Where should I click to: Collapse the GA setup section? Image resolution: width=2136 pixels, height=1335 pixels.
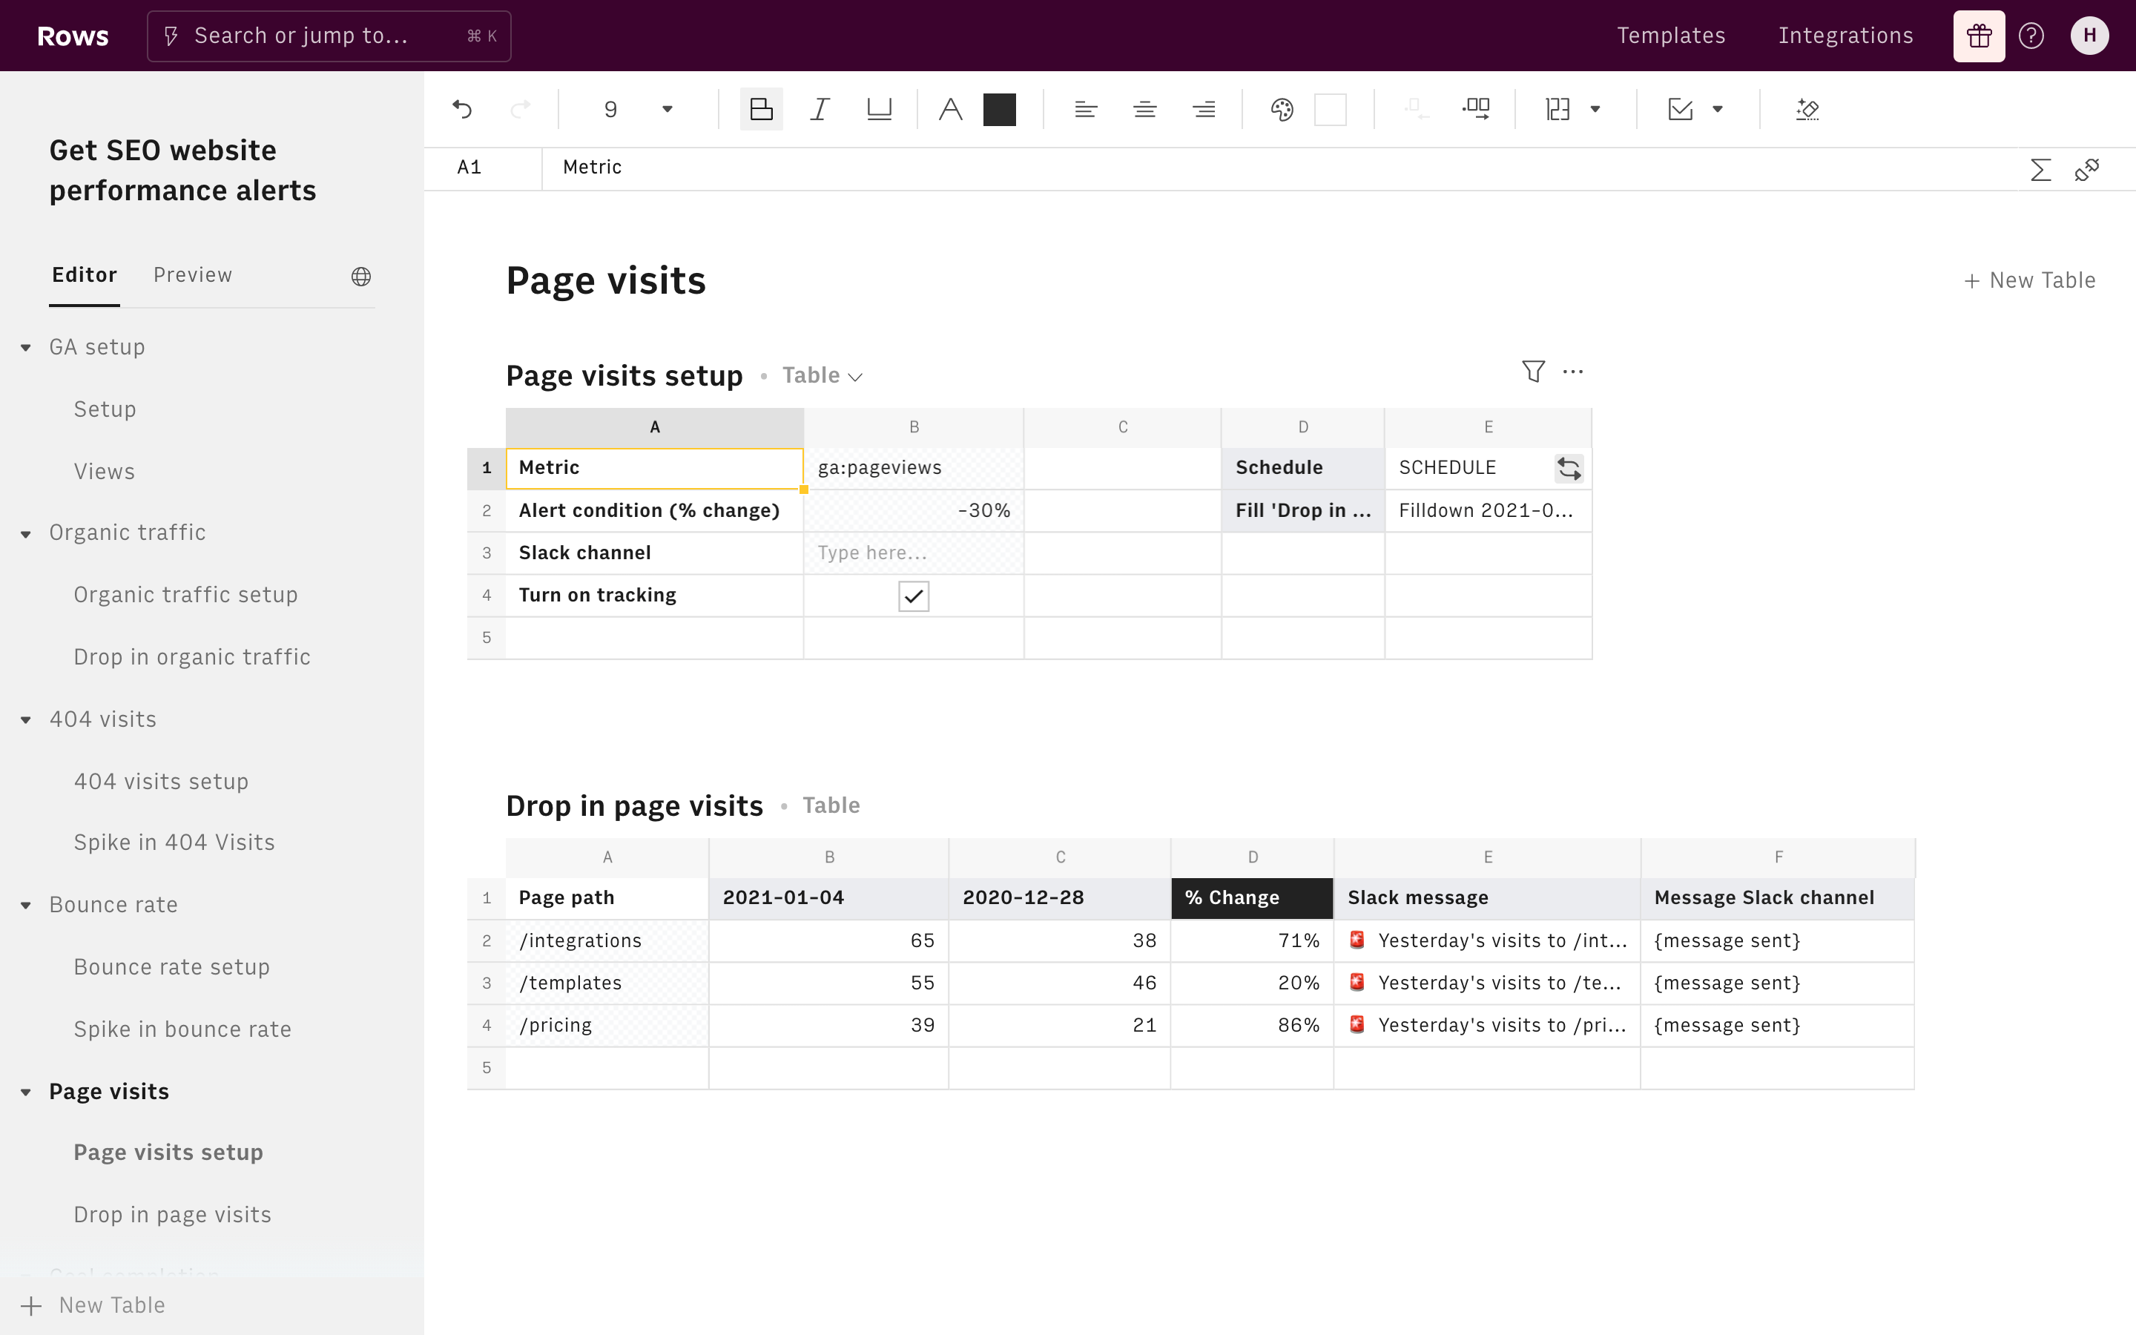[26, 348]
